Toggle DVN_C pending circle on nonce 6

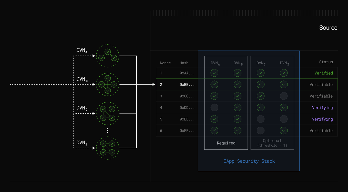tap(260, 130)
